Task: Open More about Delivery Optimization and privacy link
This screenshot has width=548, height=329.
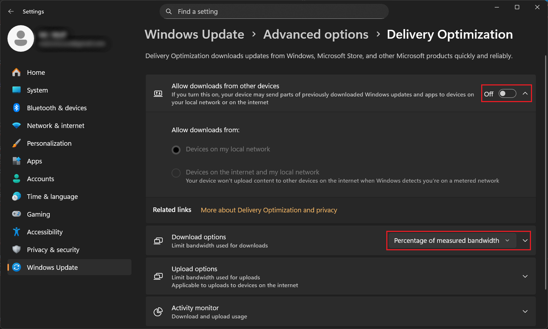Action: [x=269, y=210]
